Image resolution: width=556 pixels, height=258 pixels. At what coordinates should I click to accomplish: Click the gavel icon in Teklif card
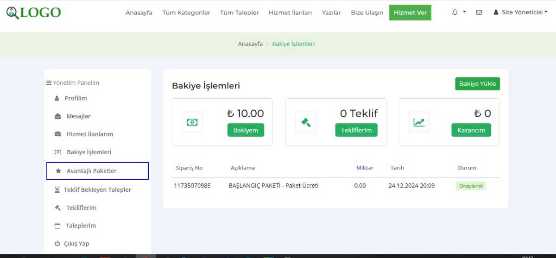(x=306, y=122)
